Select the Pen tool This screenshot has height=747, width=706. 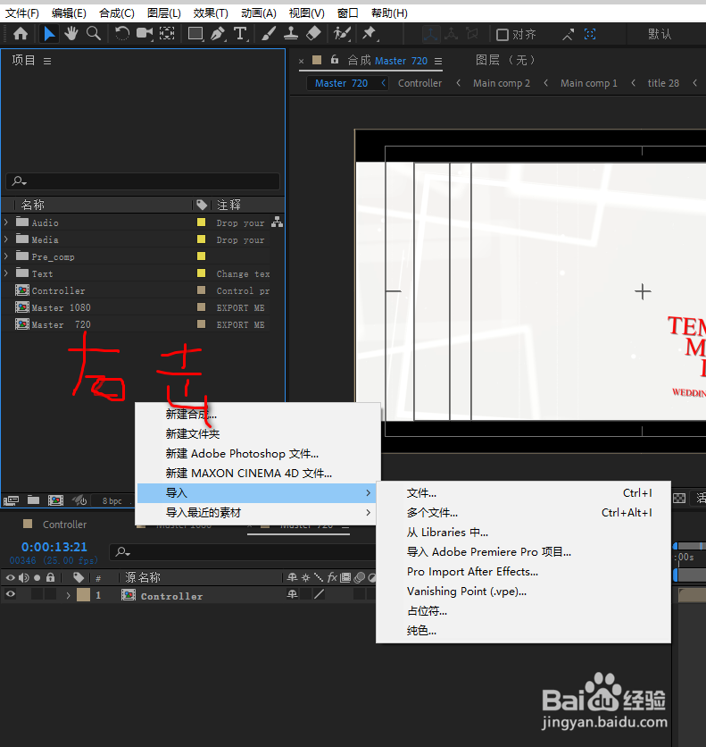point(219,34)
